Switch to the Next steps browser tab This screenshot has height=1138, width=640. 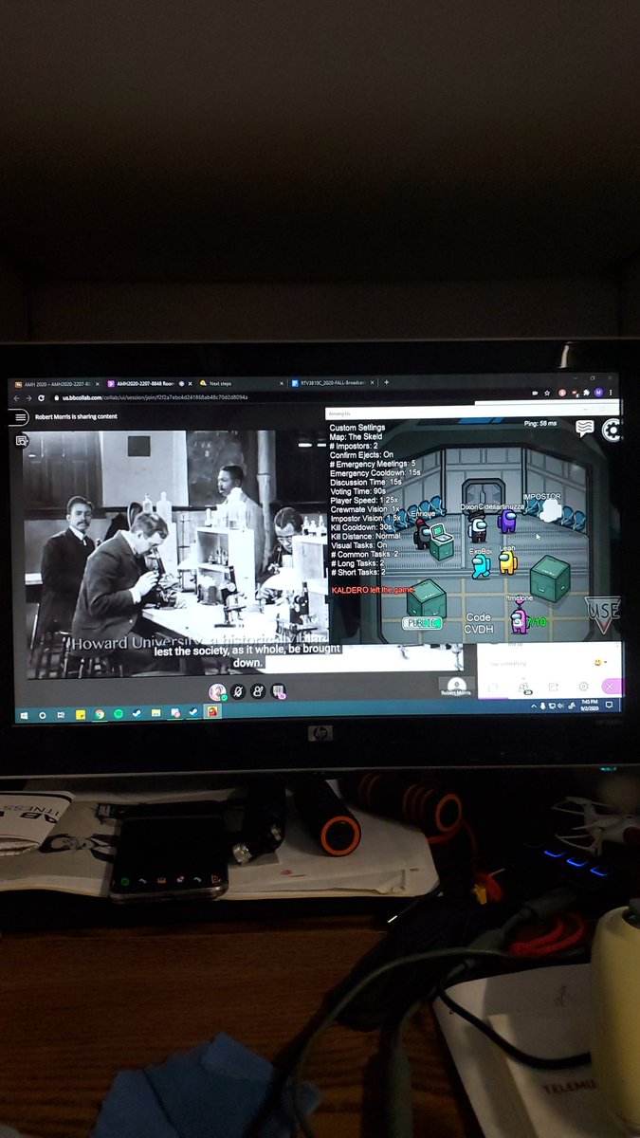240,383
